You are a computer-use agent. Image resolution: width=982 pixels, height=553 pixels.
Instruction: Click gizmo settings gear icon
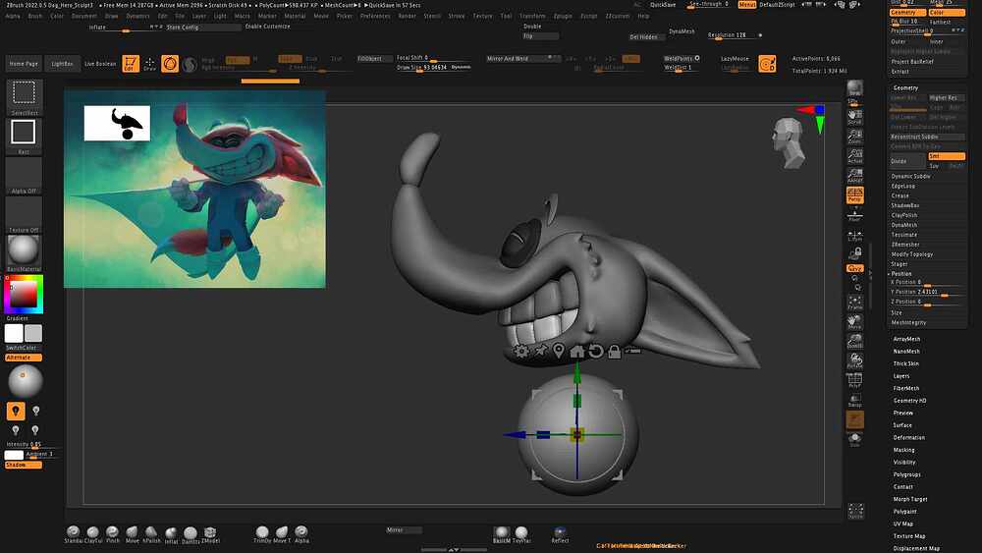pyautogui.click(x=521, y=351)
